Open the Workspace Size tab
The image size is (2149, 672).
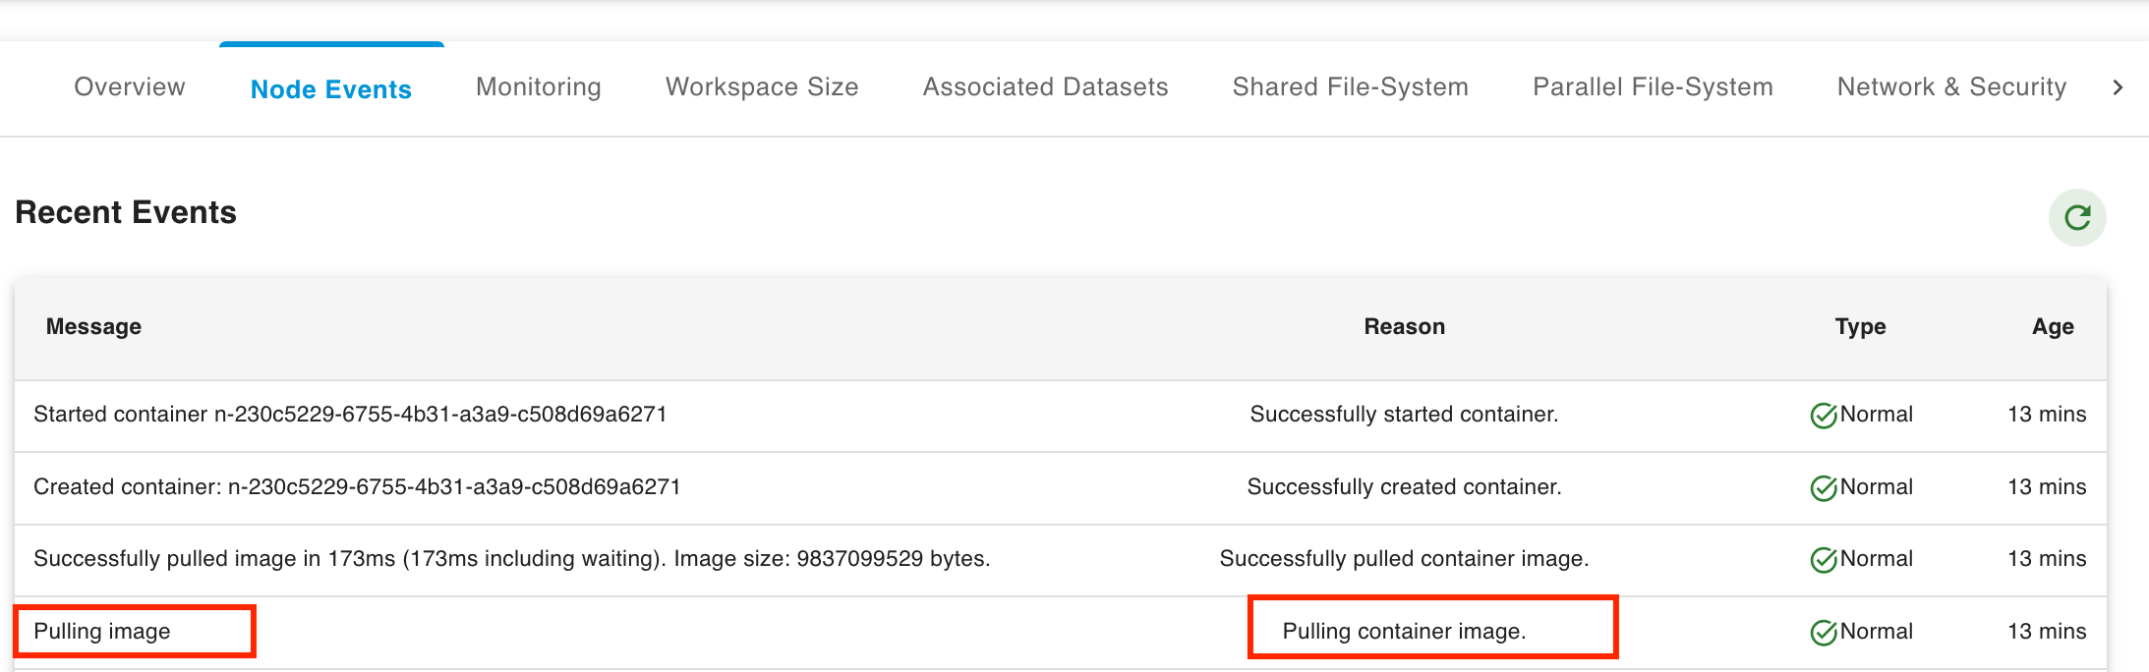762,87
